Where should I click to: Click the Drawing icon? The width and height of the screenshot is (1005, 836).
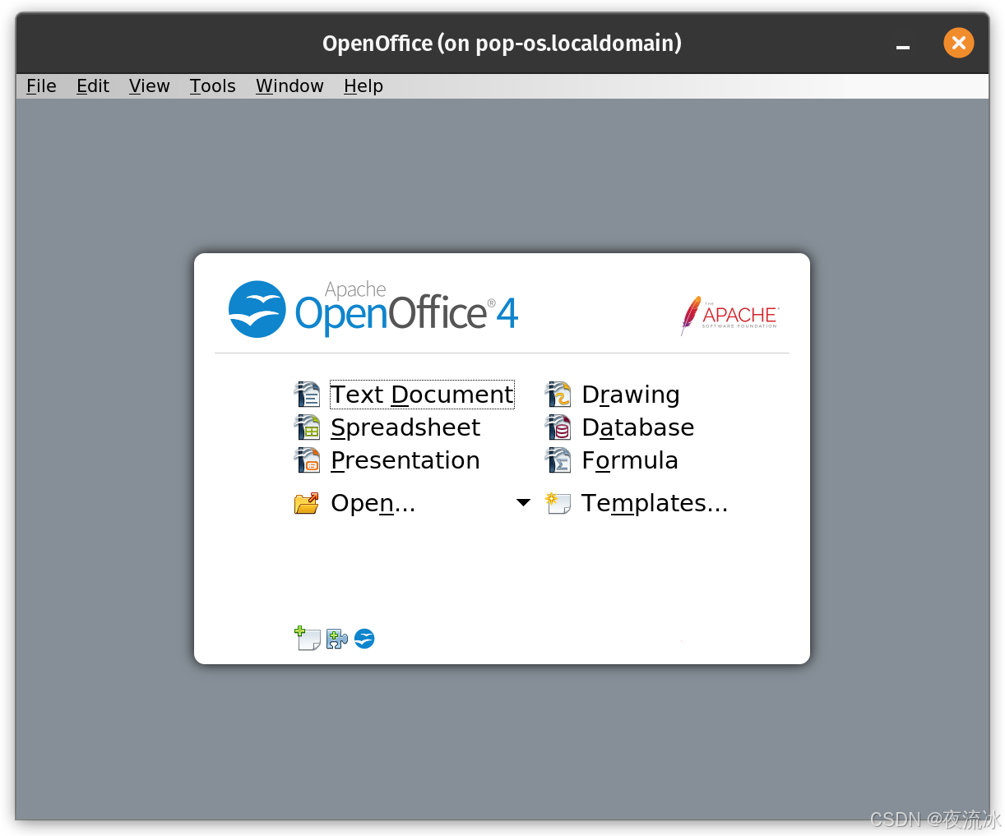pyautogui.click(x=558, y=395)
